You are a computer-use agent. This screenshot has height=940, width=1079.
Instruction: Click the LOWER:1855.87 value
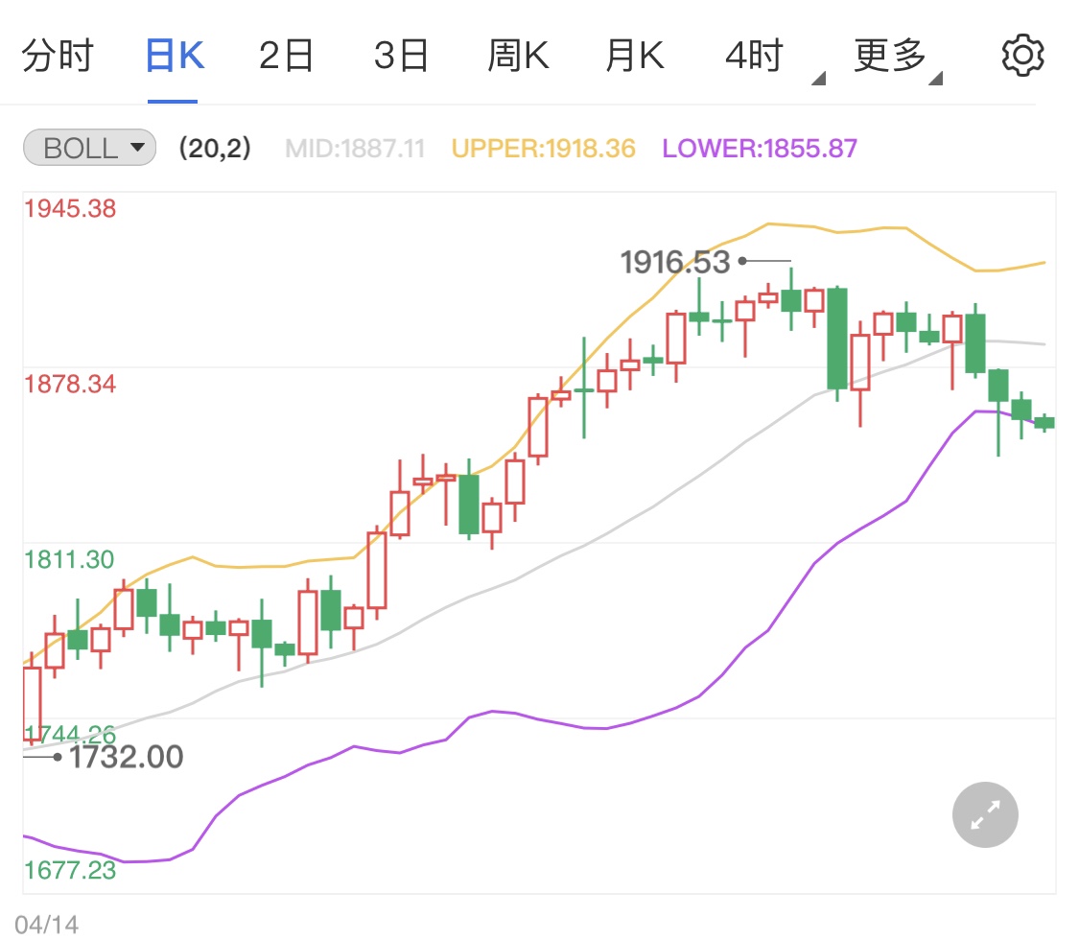click(760, 148)
